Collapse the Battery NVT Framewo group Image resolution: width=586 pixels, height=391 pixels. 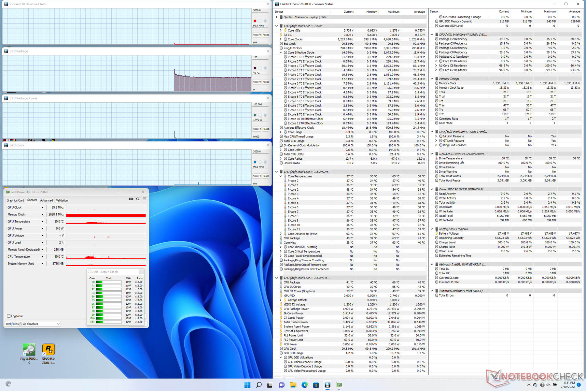click(432, 229)
